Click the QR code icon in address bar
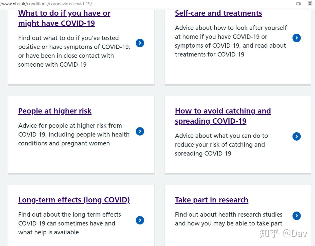The width and height of the screenshot is (315, 246). (310, 4)
